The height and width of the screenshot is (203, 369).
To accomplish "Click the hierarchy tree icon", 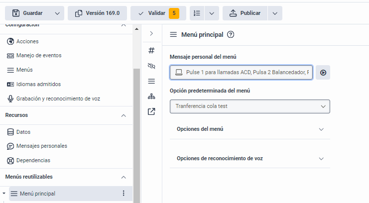I will [152, 97].
